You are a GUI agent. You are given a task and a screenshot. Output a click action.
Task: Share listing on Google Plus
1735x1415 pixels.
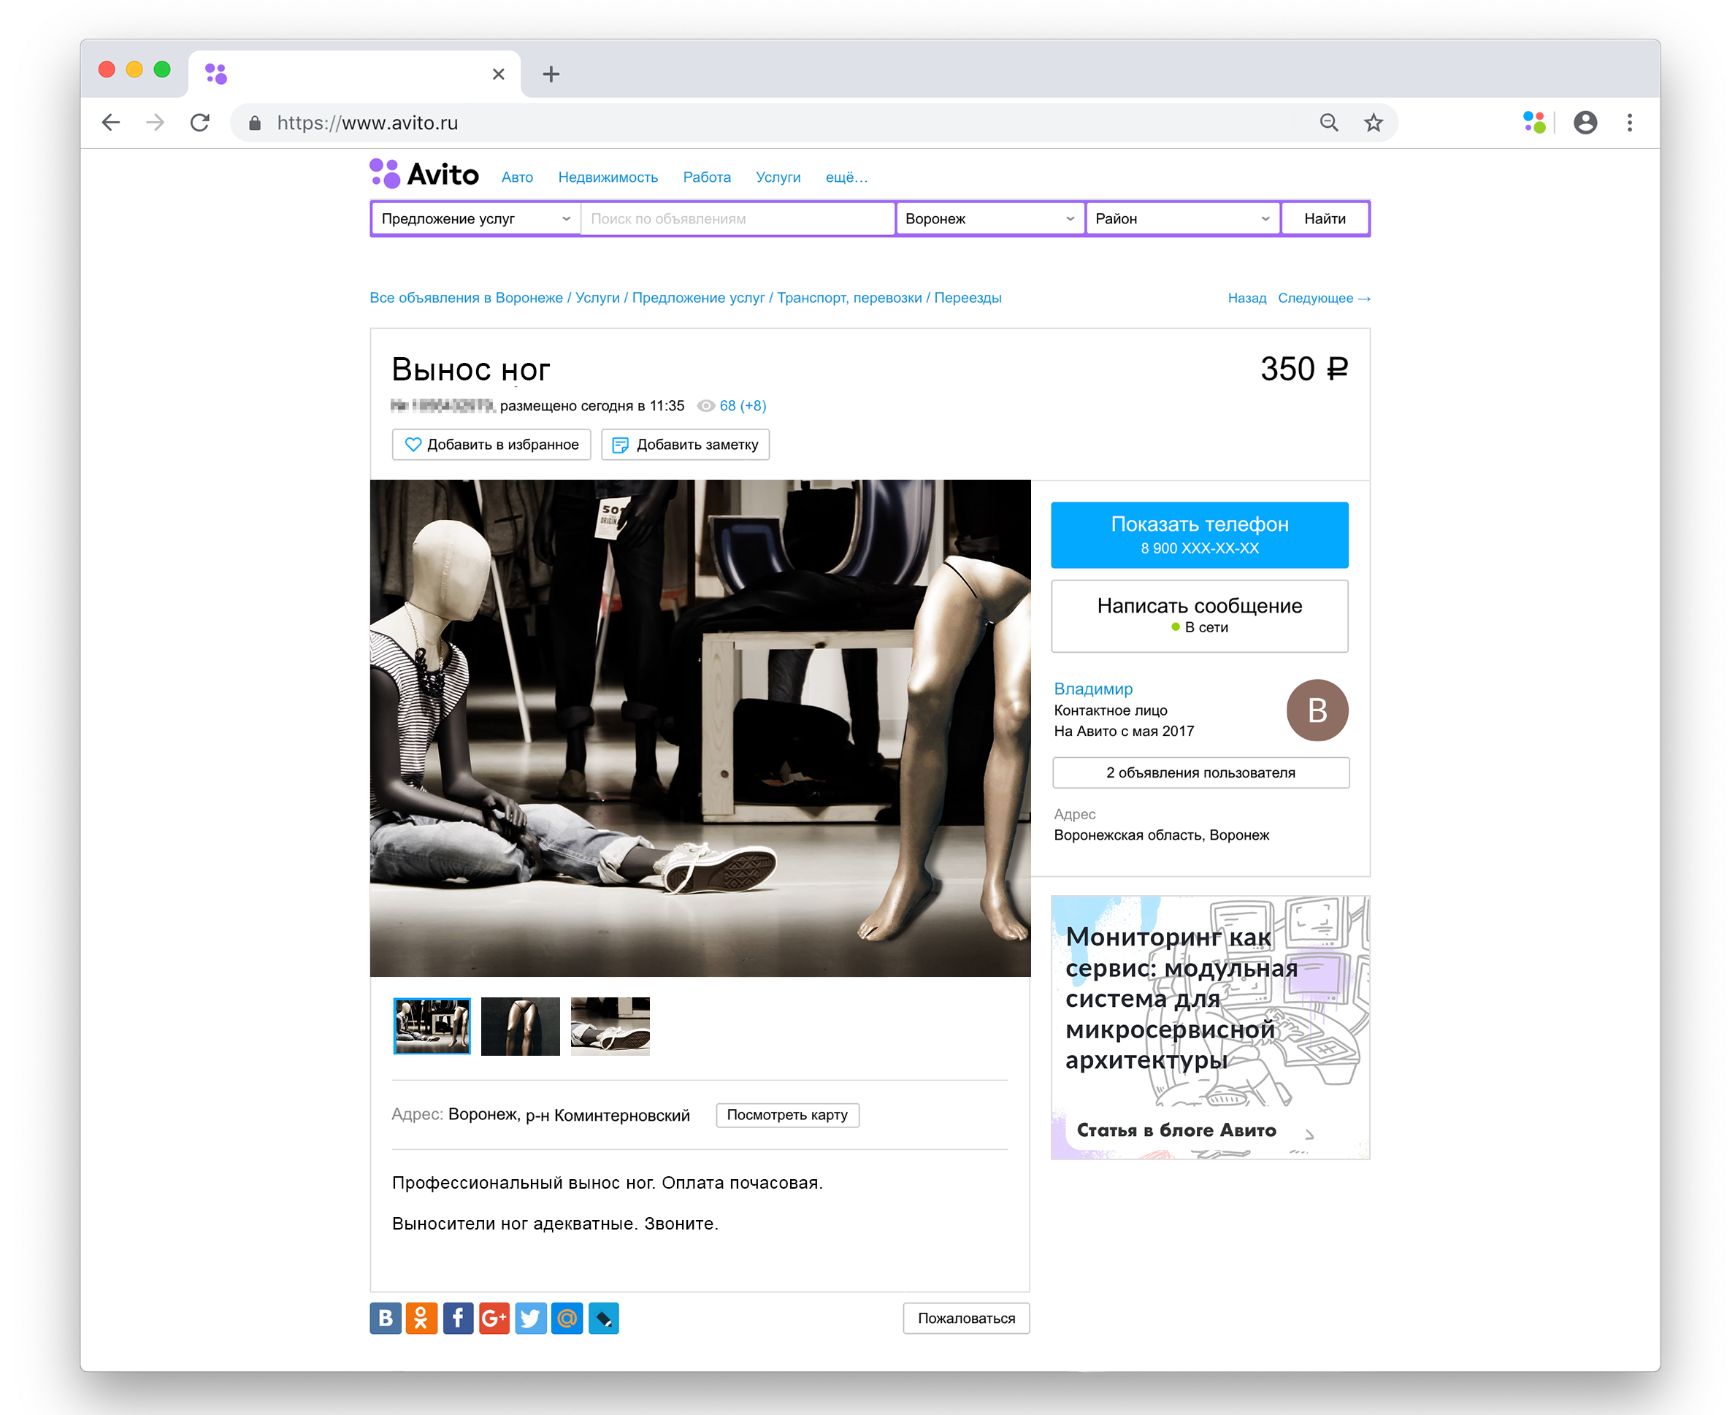point(494,1318)
